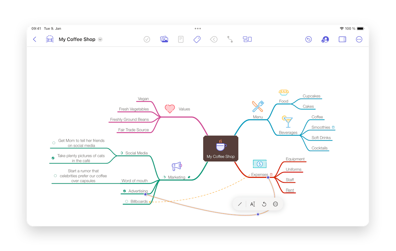Select the line style icon in the floating toolbar
The image size is (396, 251).
(x=240, y=204)
